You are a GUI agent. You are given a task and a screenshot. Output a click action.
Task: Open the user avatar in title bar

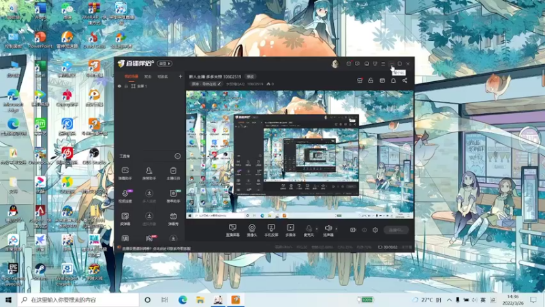pos(335,63)
